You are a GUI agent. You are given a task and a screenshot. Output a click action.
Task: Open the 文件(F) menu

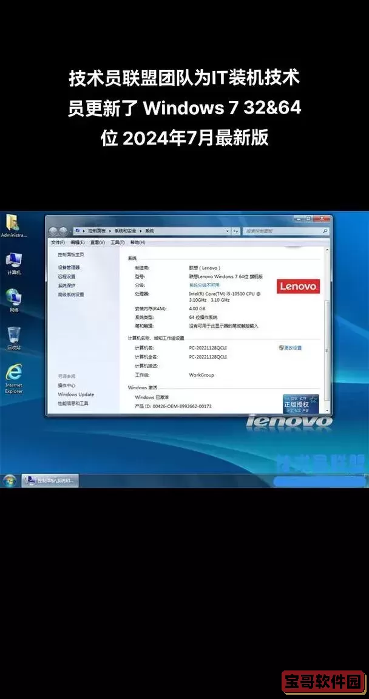click(x=58, y=242)
